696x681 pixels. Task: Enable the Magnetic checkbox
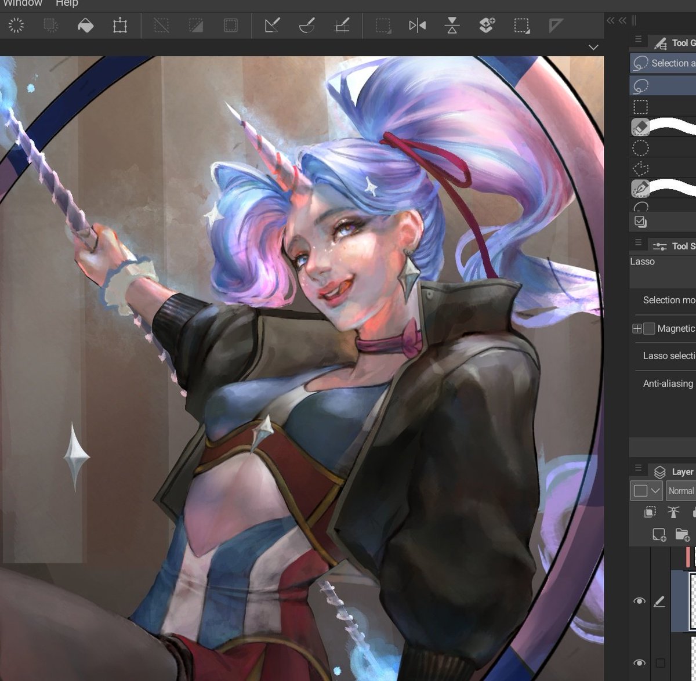(x=649, y=329)
